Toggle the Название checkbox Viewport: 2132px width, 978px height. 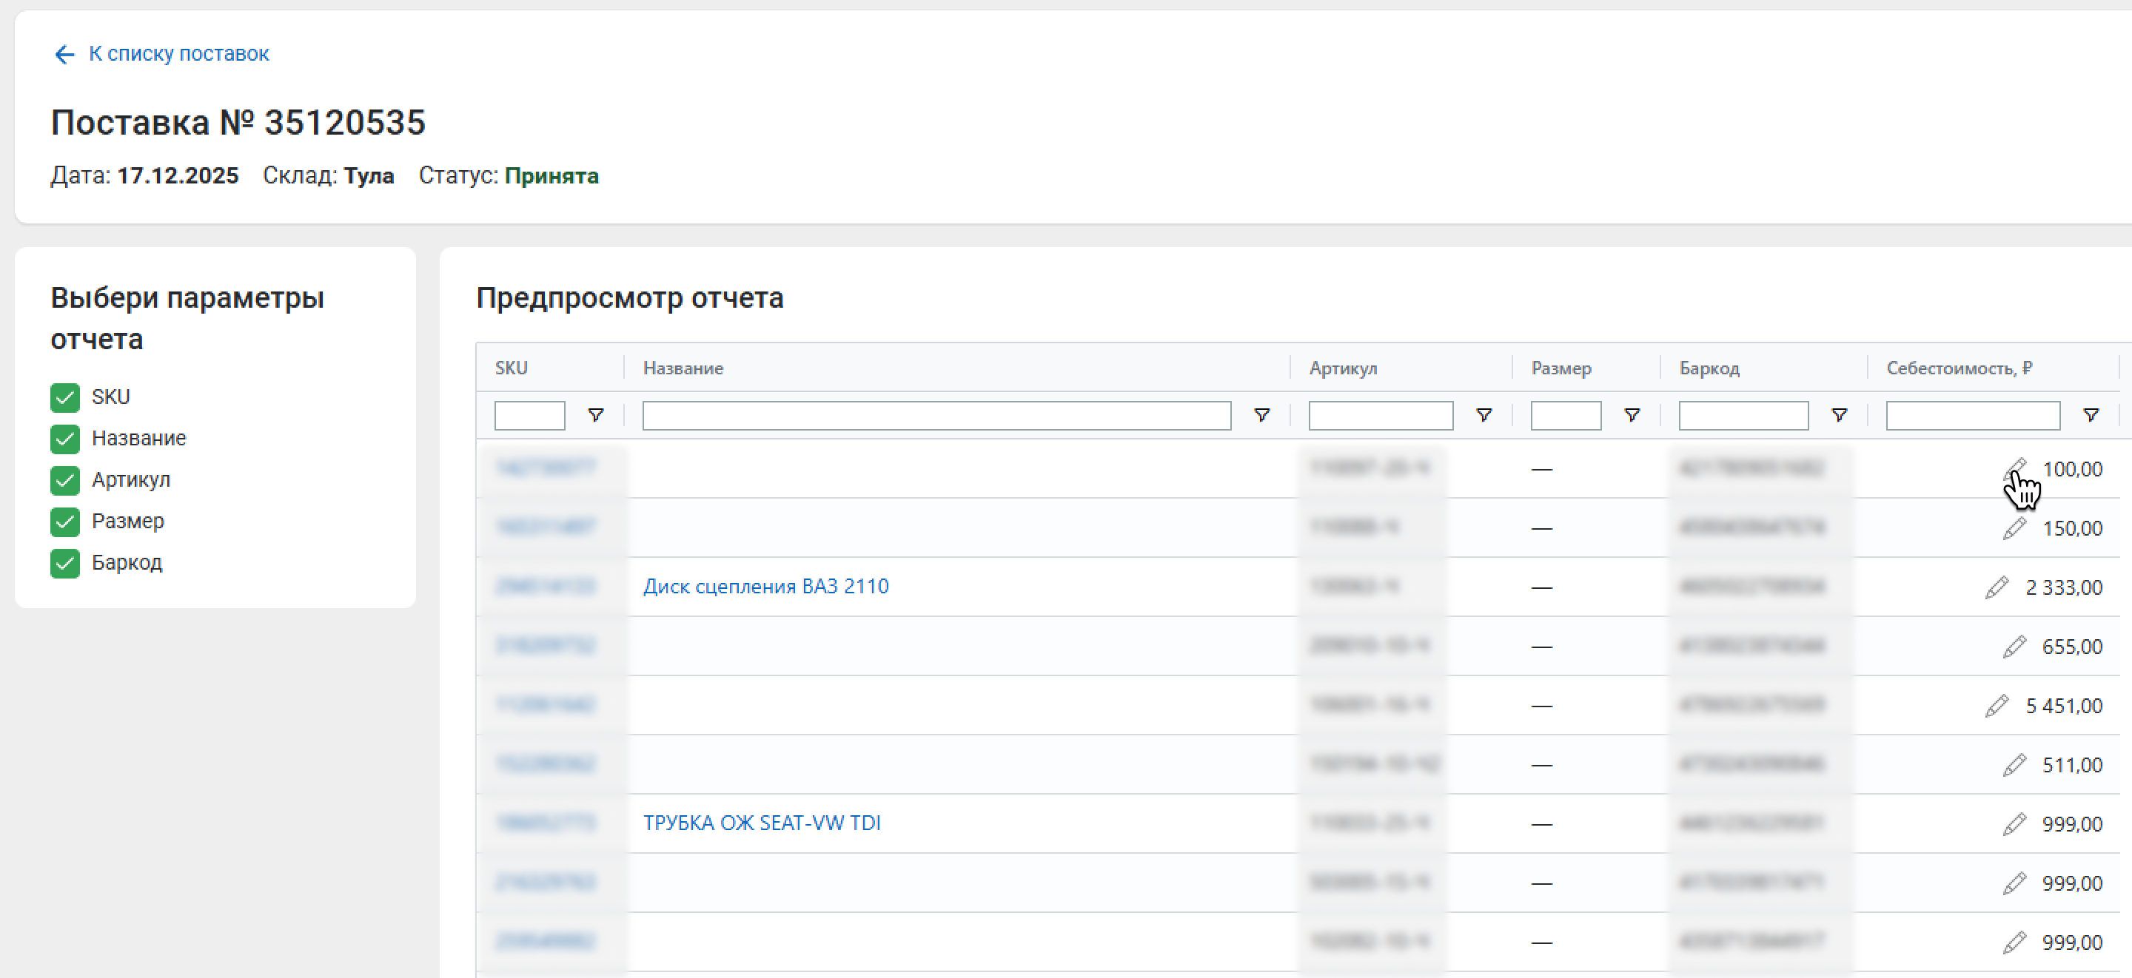64,439
